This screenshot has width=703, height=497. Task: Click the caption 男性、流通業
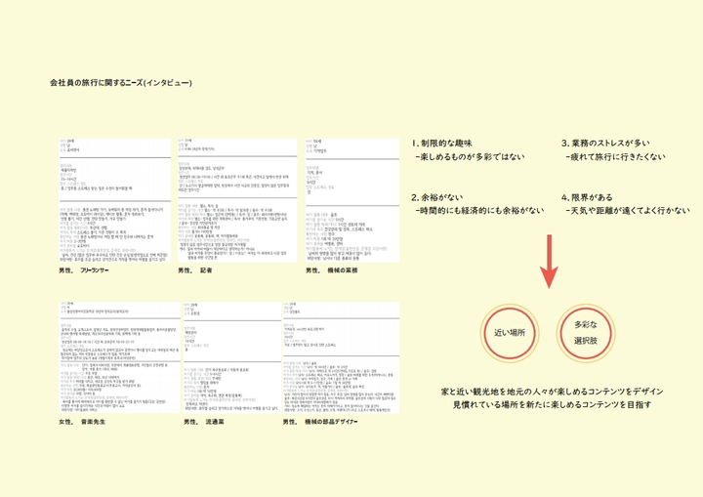[x=204, y=422]
